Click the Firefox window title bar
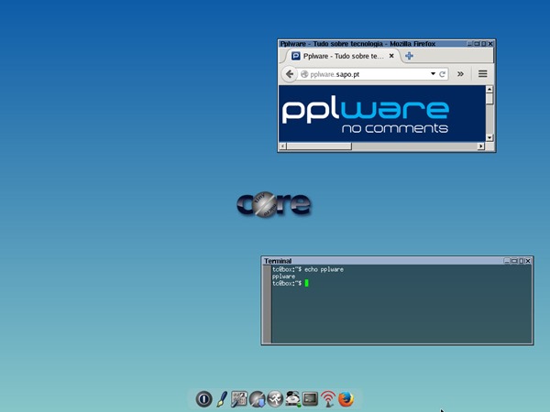This screenshot has width=550, height=412. click(372, 44)
